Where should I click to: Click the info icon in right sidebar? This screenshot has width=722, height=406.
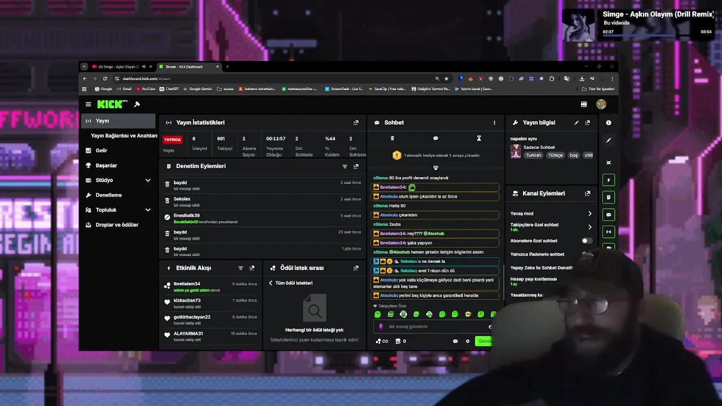pyautogui.click(x=609, y=122)
